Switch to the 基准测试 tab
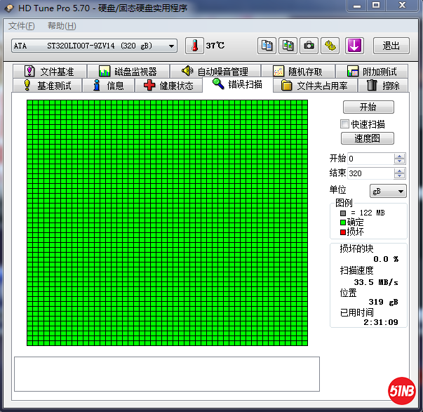 48,86
